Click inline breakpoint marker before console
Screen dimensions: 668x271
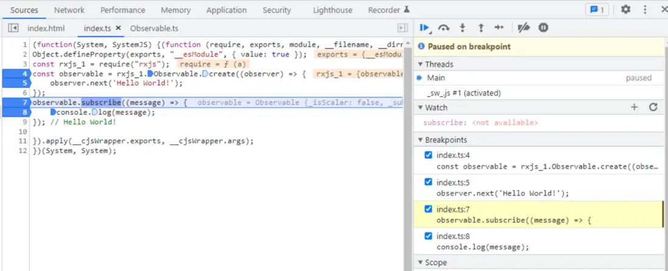53,112
